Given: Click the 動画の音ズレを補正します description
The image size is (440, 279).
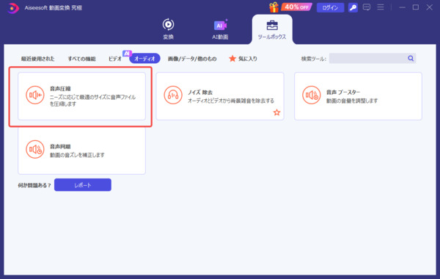Looking at the screenshot, I should point(77,155).
